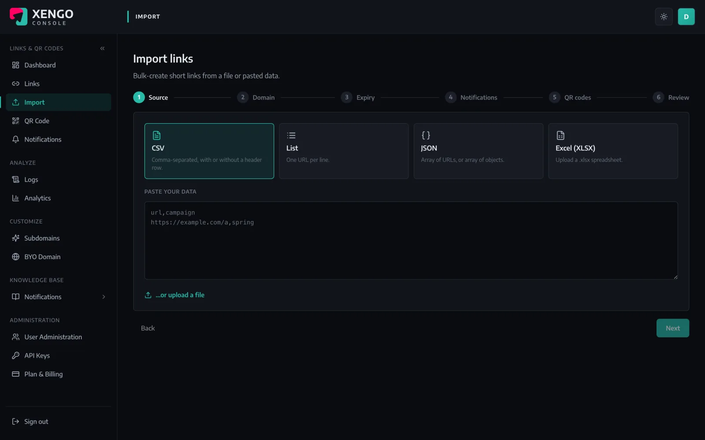This screenshot has height=440, width=705.
Task: Toggle light/dark theme sun icon
Action: [x=664, y=17]
